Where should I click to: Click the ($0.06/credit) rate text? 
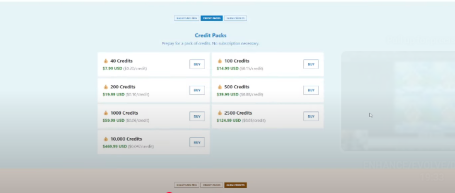137,121
